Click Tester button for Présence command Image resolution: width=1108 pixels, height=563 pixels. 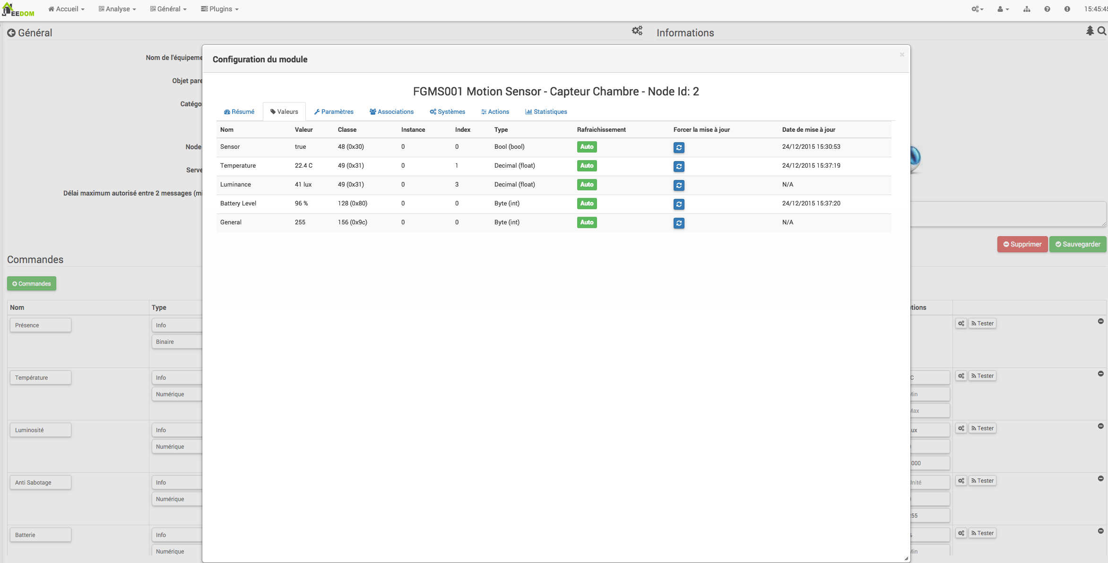tap(982, 324)
